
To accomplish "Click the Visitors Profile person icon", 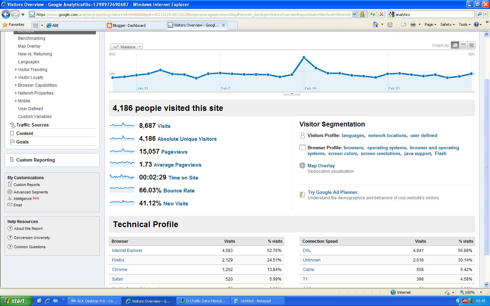I will pyautogui.click(x=302, y=136).
